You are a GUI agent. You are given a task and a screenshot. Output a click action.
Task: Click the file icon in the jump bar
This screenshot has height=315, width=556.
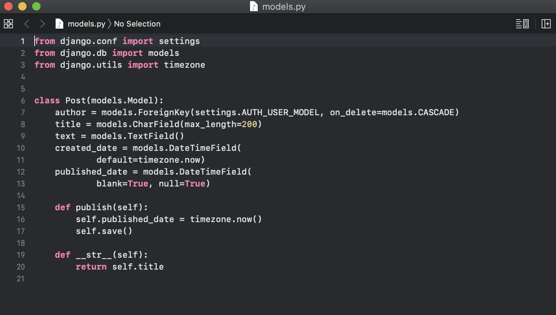(x=59, y=24)
